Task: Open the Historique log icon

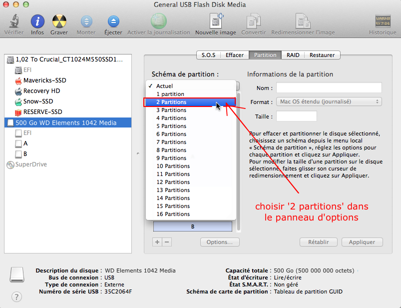Action: pyautogui.click(x=383, y=21)
